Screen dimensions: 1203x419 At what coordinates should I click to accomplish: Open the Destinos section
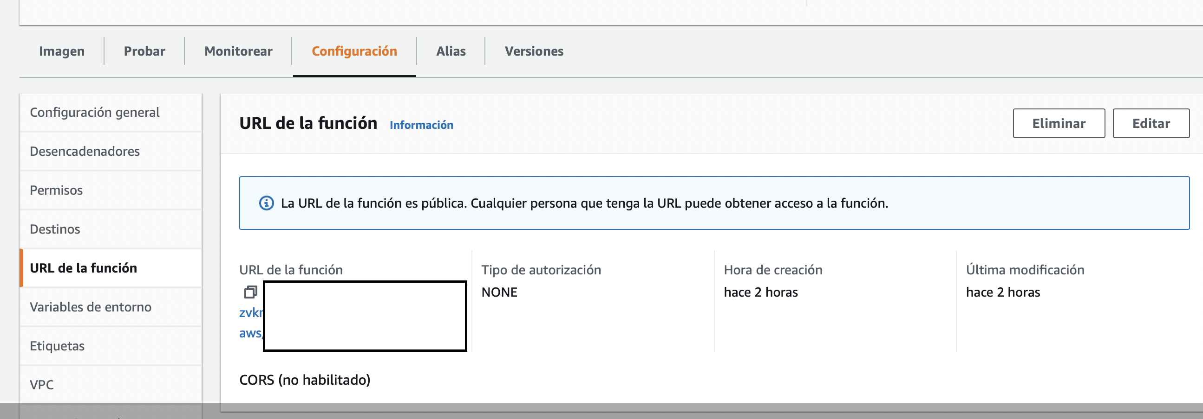55,229
